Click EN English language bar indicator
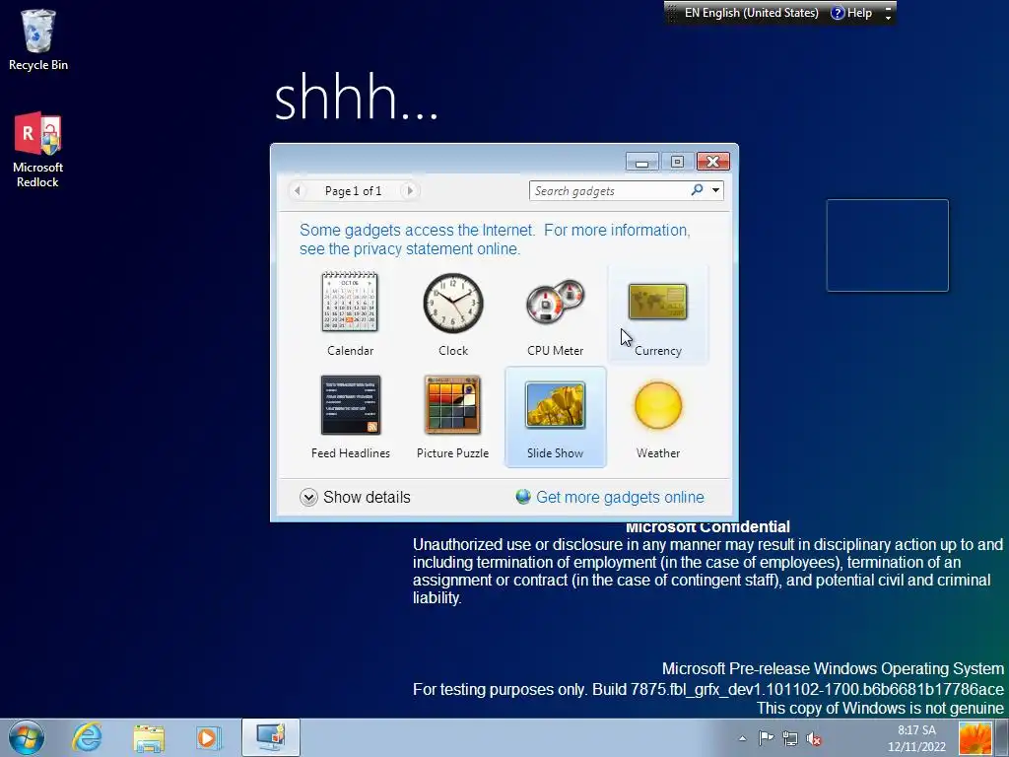 coord(751,13)
